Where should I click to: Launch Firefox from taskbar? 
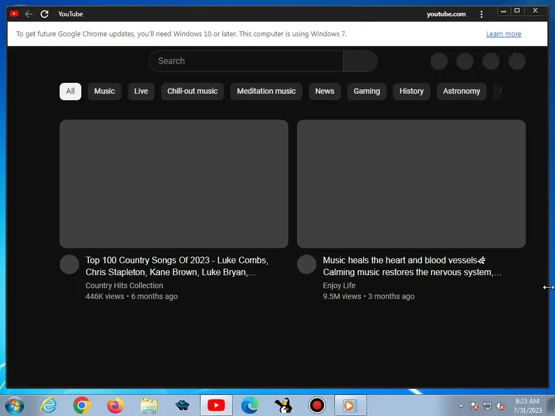tap(115, 405)
